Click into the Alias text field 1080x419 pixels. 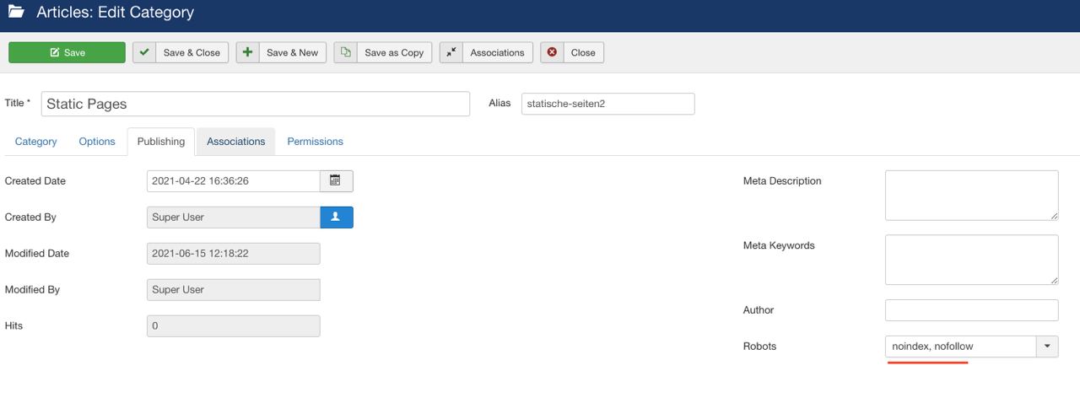[607, 104]
